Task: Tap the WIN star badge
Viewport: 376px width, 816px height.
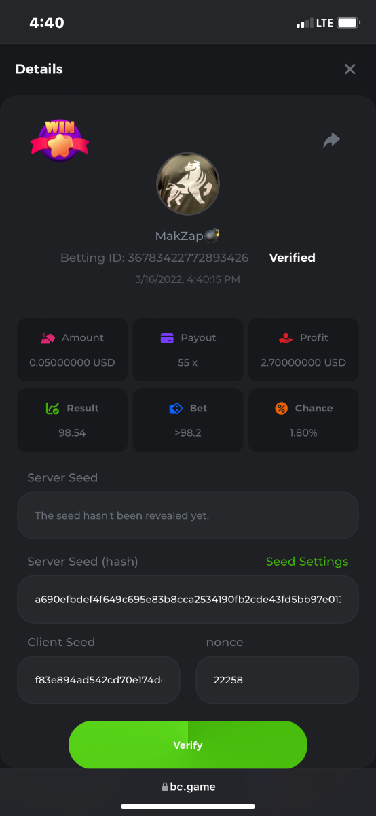Action: point(60,140)
